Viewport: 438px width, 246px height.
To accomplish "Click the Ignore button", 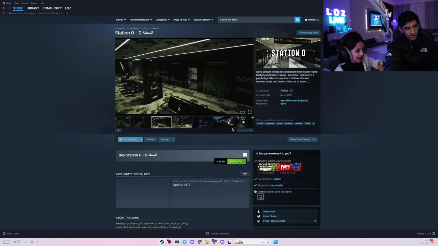I will (165, 139).
